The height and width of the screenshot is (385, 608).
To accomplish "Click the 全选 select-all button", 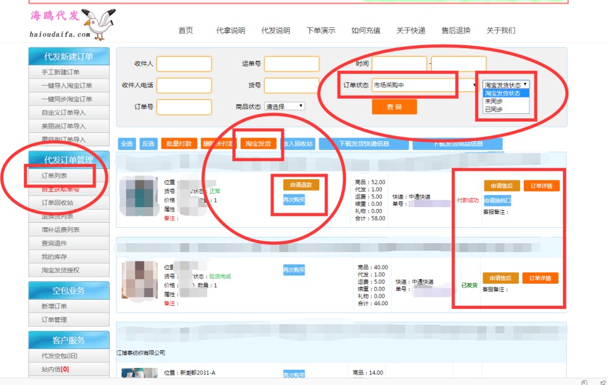I will click(127, 144).
